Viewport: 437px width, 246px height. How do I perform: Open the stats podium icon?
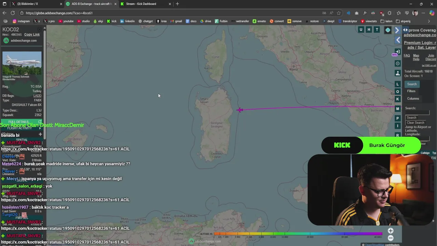pos(398,73)
